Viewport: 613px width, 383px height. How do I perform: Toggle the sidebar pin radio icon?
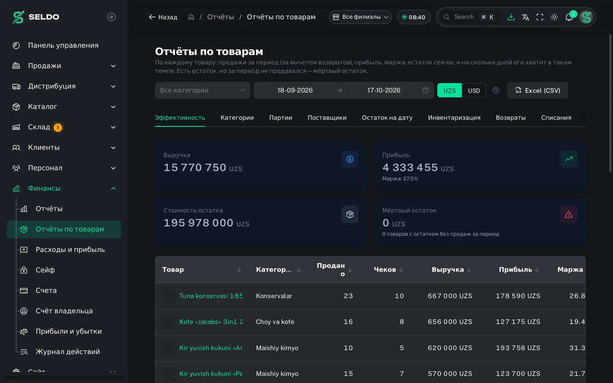[x=112, y=17]
